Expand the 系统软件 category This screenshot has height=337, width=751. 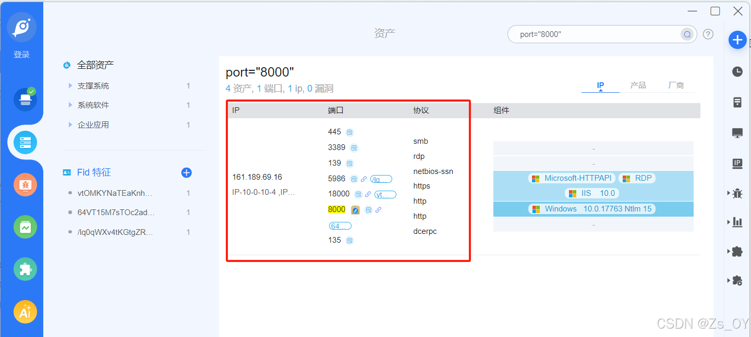tap(70, 105)
